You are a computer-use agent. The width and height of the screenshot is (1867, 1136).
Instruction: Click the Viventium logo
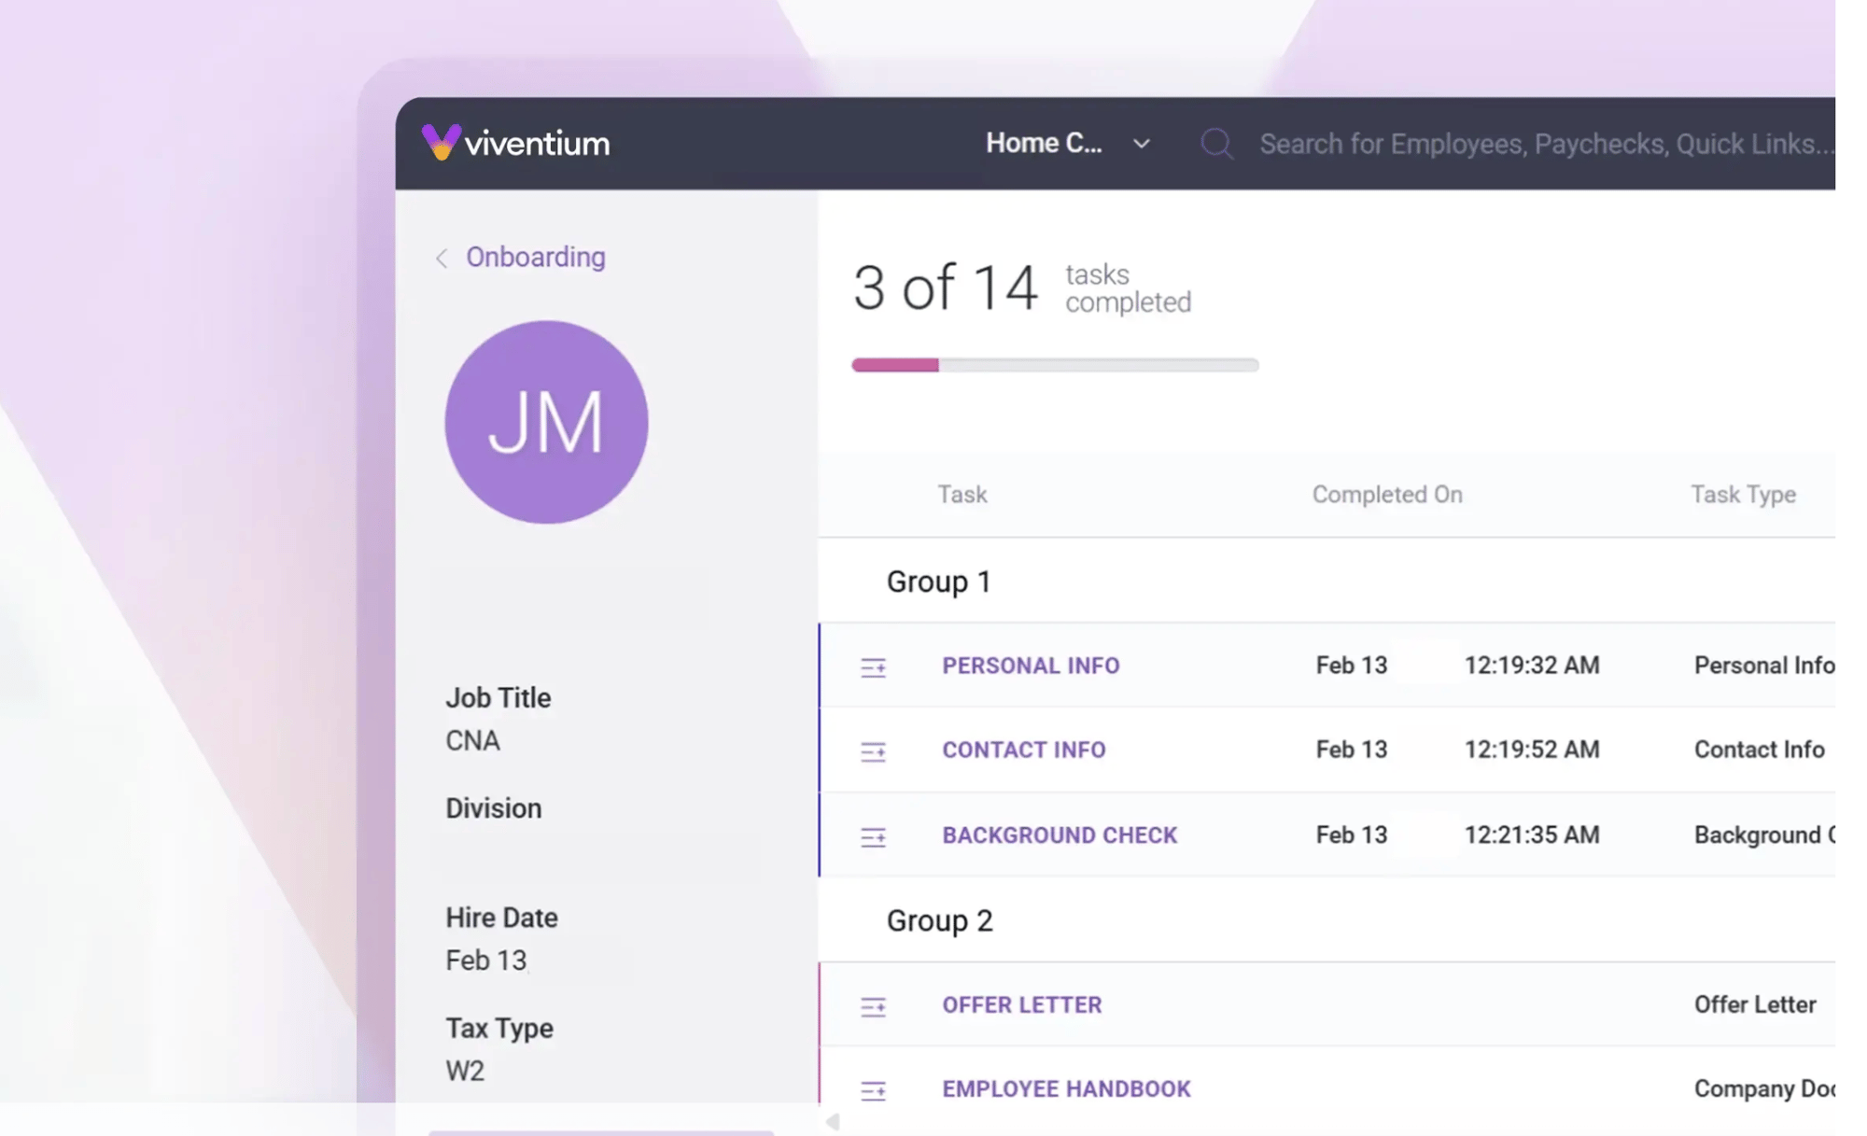point(515,142)
